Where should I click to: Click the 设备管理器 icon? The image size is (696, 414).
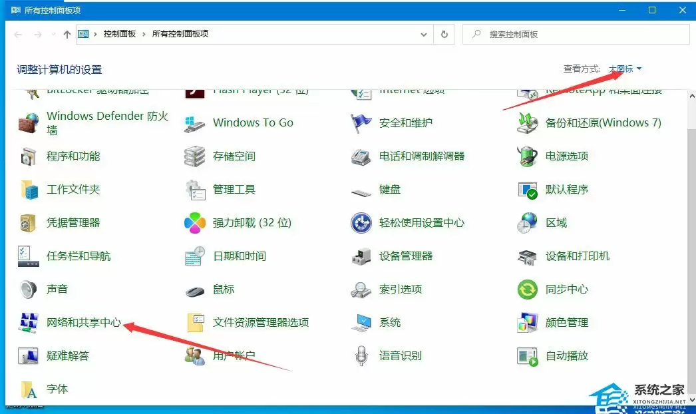(x=361, y=256)
